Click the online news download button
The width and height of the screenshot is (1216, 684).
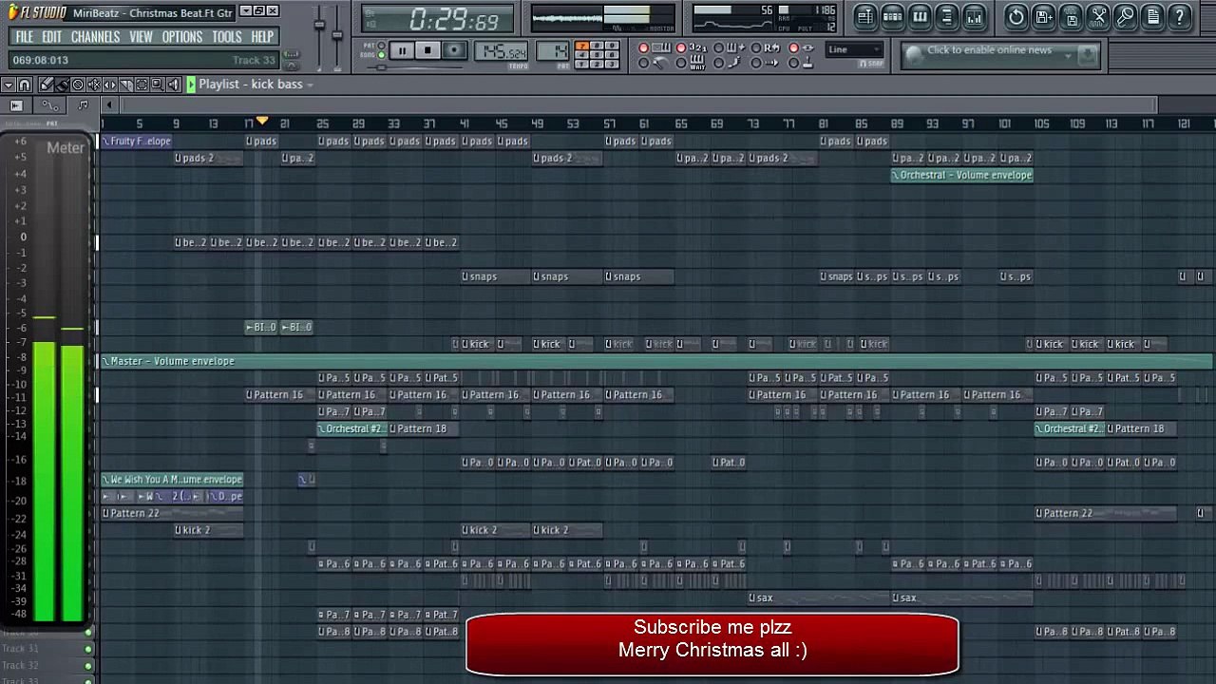pos(1089,56)
